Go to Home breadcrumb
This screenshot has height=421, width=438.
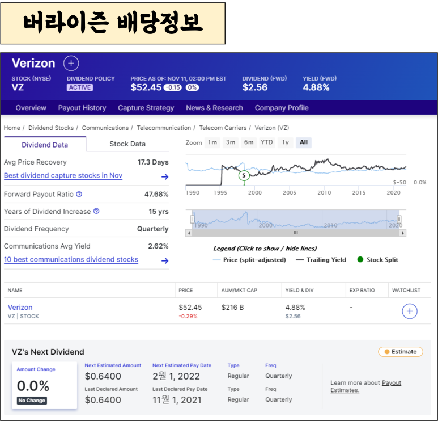pyautogui.click(x=12, y=128)
